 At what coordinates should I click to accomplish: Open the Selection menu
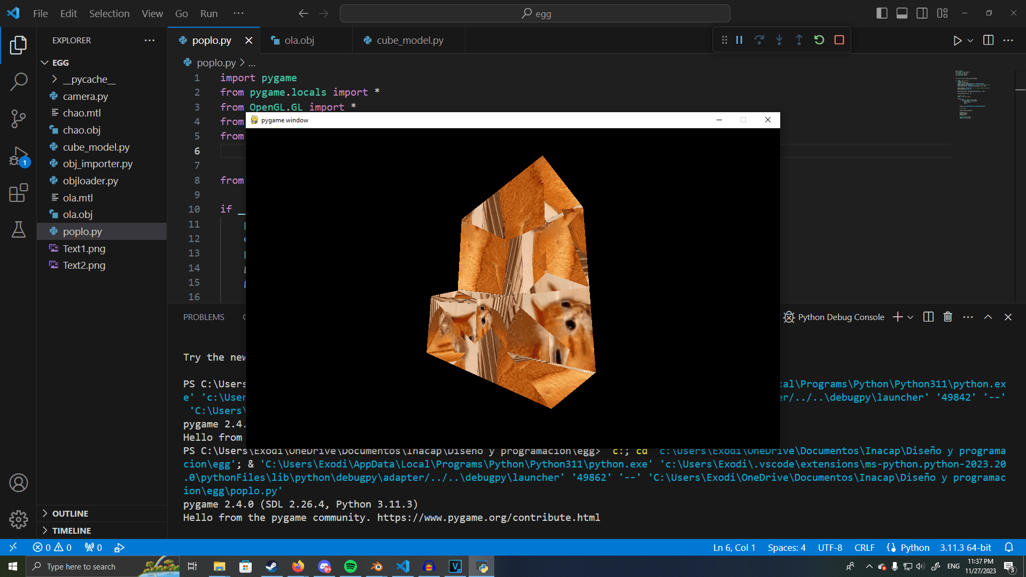(109, 13)
